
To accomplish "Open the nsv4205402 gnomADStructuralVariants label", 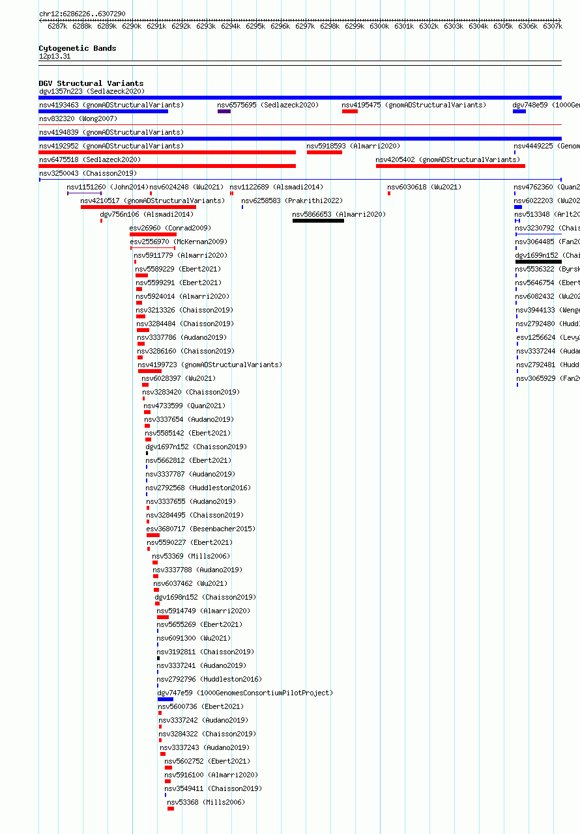I will coord(448,160).
